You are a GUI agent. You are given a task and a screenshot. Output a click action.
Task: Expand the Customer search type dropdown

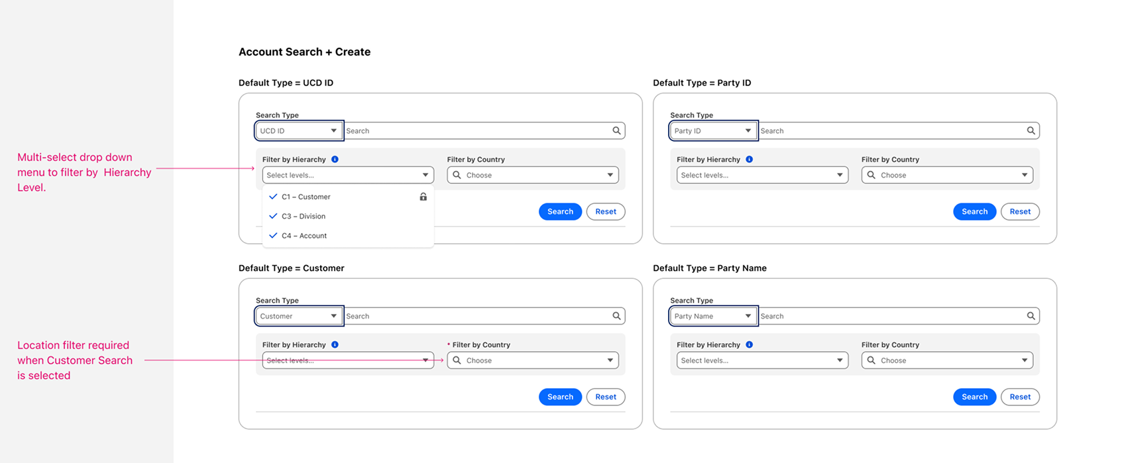(x=298, y=316)
